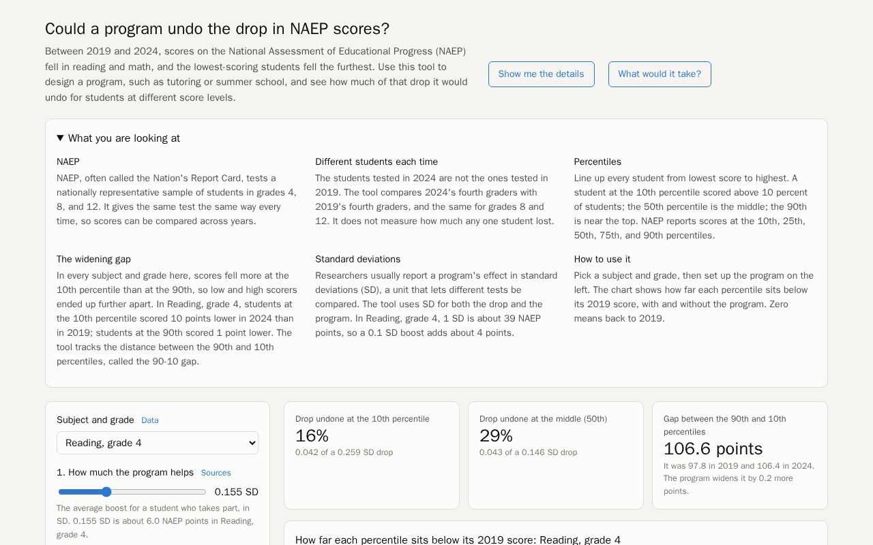Click the 'Percentiles' explainer heading
The image size is (873, 545).
pyautogui.click(x=597, y=162)
